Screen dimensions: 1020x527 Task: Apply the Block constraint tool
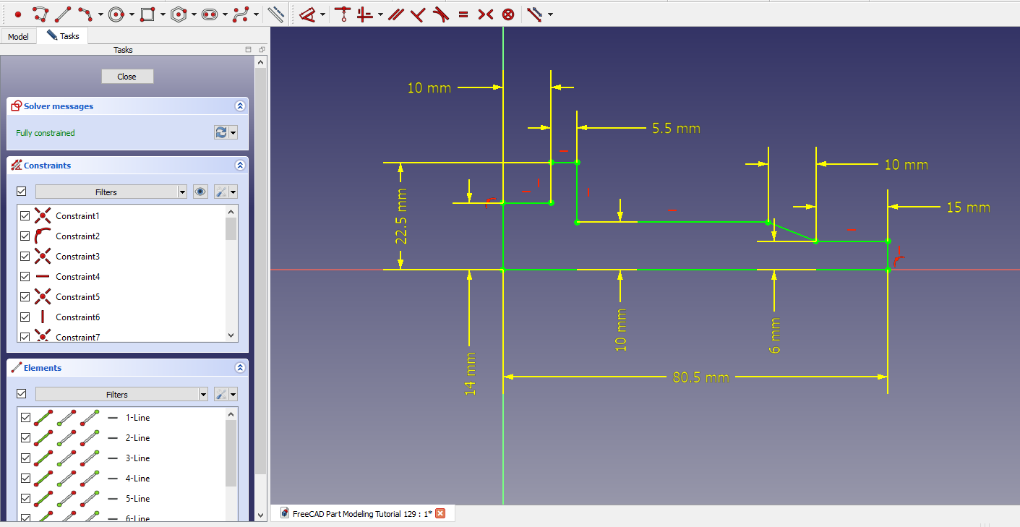(x=508, y=14)
